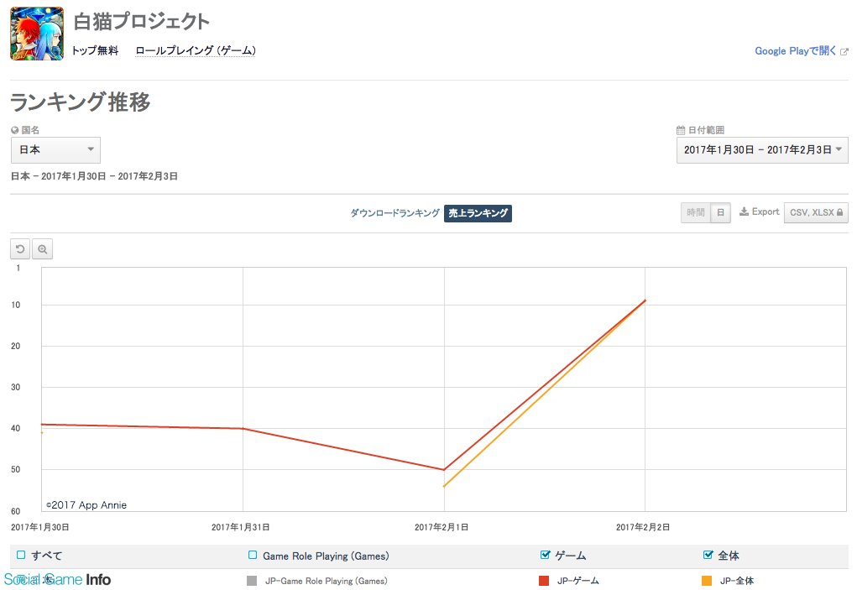The image size is (857, 590).
Task: Check the すべて checkbox
Action: pos(21,555)
